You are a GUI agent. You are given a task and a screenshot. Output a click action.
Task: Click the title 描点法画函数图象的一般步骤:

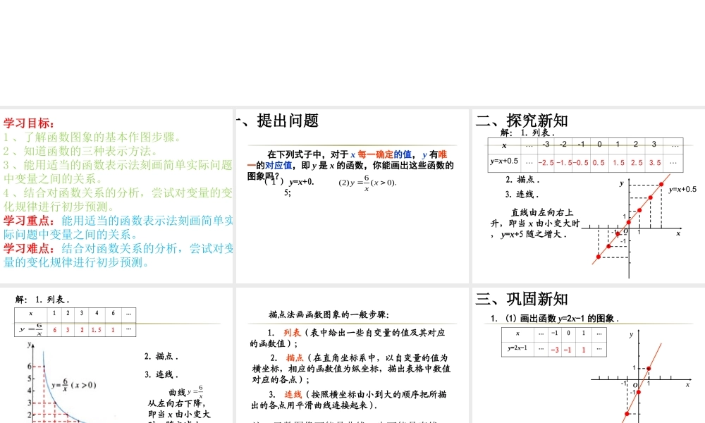329,314
